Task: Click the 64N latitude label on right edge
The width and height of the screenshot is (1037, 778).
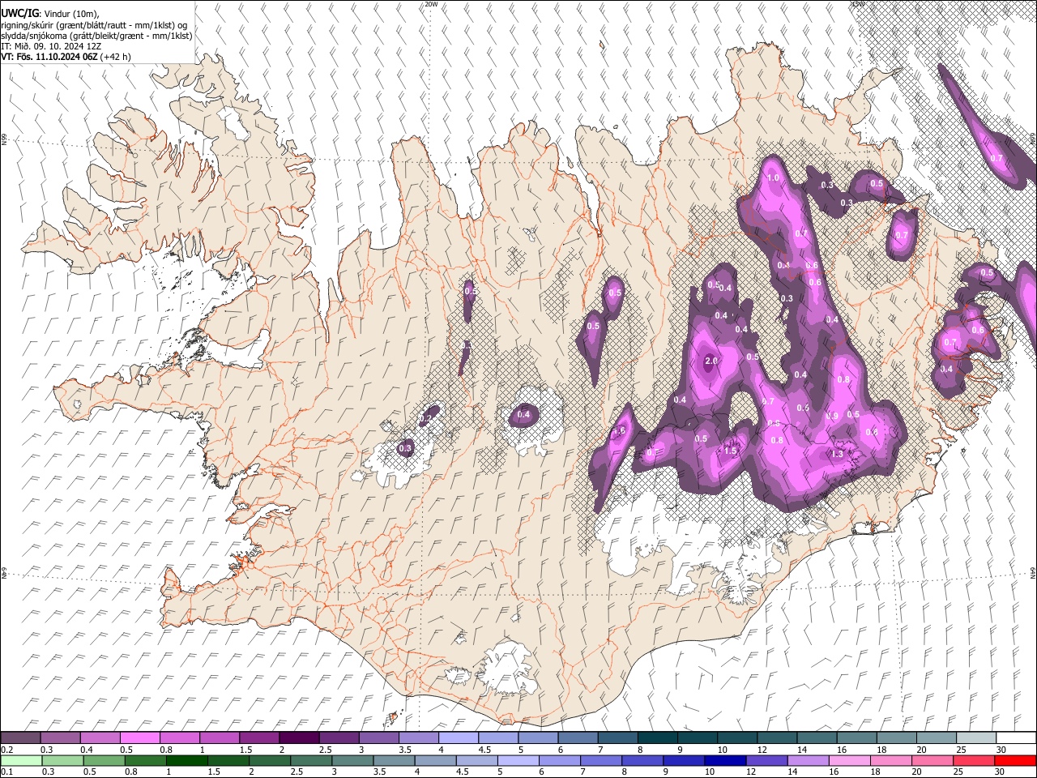Action: (x=1033, y=573)
